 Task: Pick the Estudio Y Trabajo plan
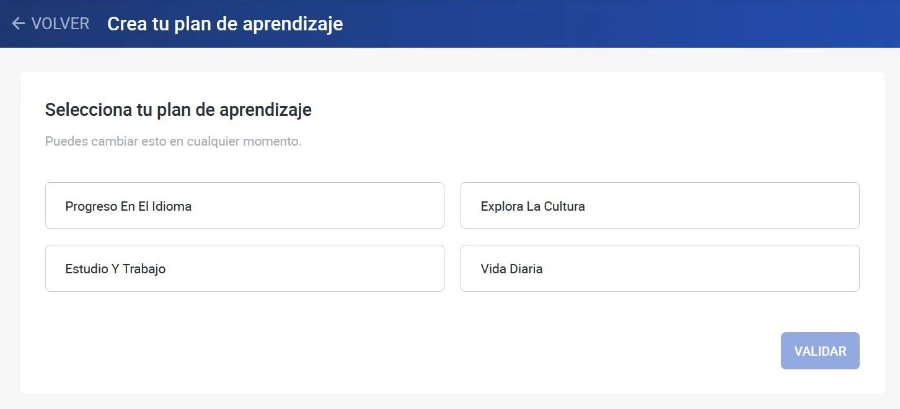[x=244, y=268]
